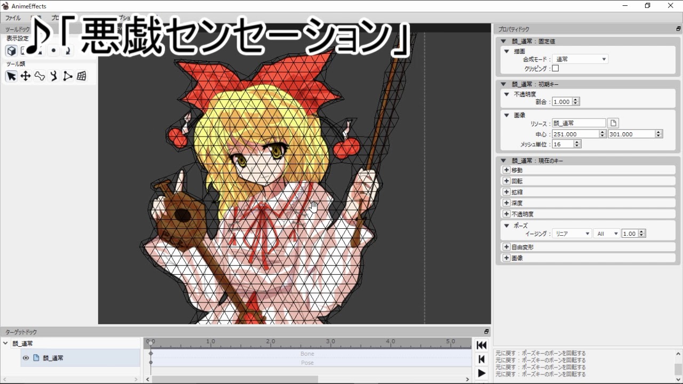683x384 pixels.
Task: Open the All easing range dropdown
Action: point(607,234)
